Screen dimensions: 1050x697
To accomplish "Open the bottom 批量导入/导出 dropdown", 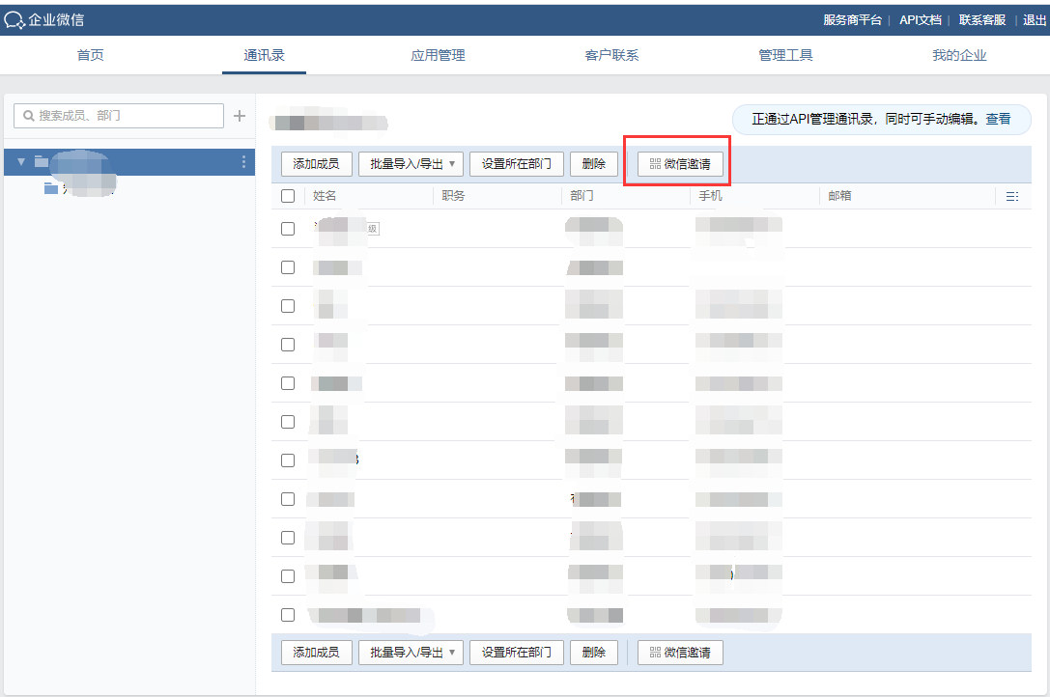I will coord(411,653).
